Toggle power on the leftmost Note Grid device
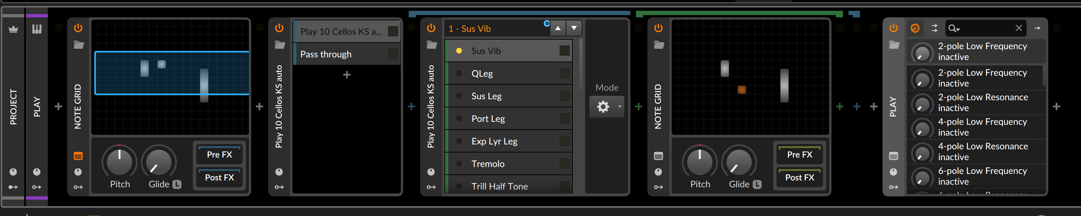This screenshot has width=1081, height=216. [x=78, y=28]
